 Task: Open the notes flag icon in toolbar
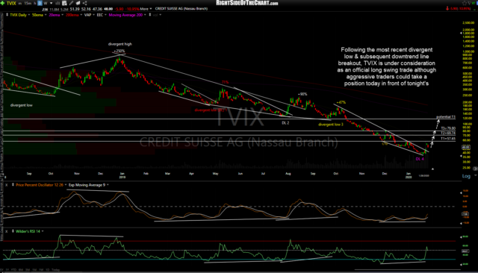point(78,3)
